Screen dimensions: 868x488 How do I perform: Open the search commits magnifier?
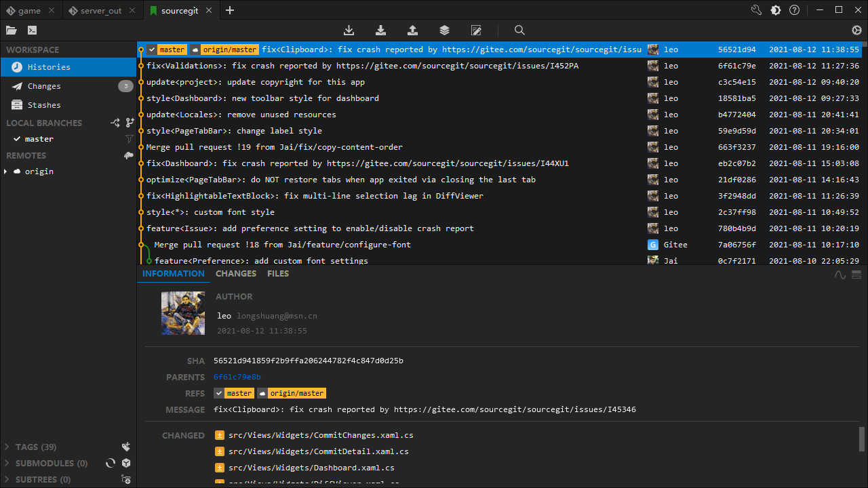pos(519,30)
